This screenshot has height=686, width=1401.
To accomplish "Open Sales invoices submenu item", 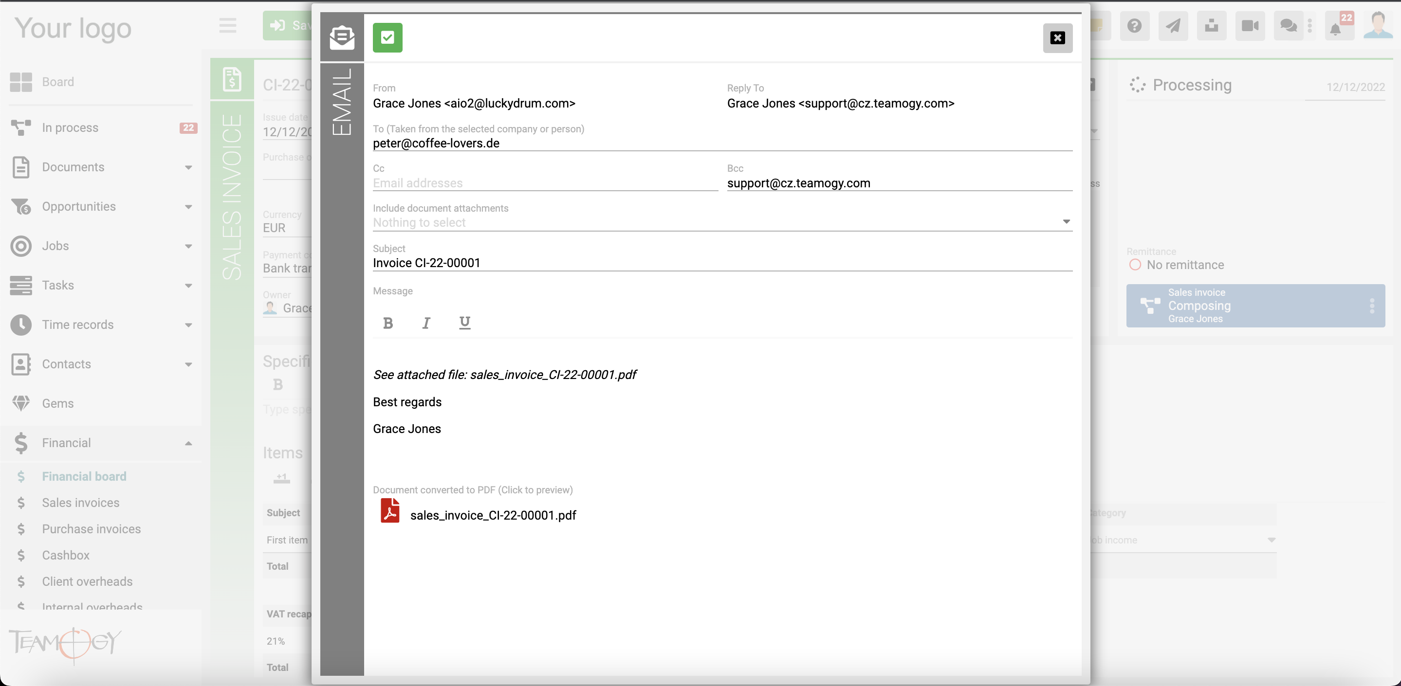I will click(80, 502).
